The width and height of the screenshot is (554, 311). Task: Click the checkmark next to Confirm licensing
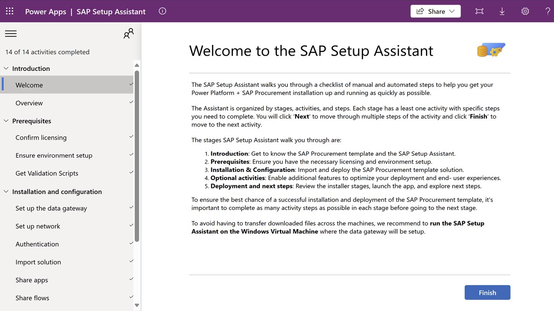[131, 136]
